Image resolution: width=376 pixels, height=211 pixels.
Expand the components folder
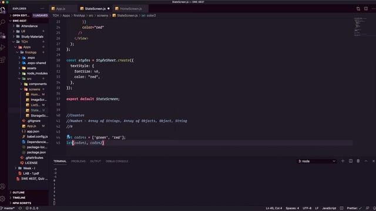click(29, 84)
